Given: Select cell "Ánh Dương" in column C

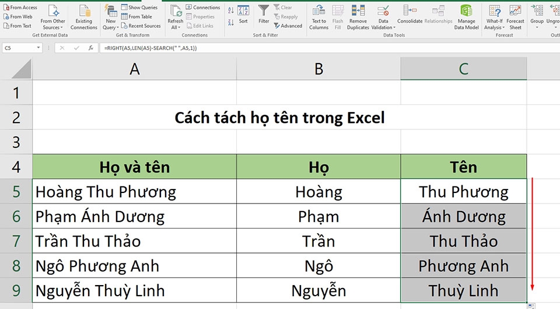Looking at the screenshot, I should (x=464, y=216).
